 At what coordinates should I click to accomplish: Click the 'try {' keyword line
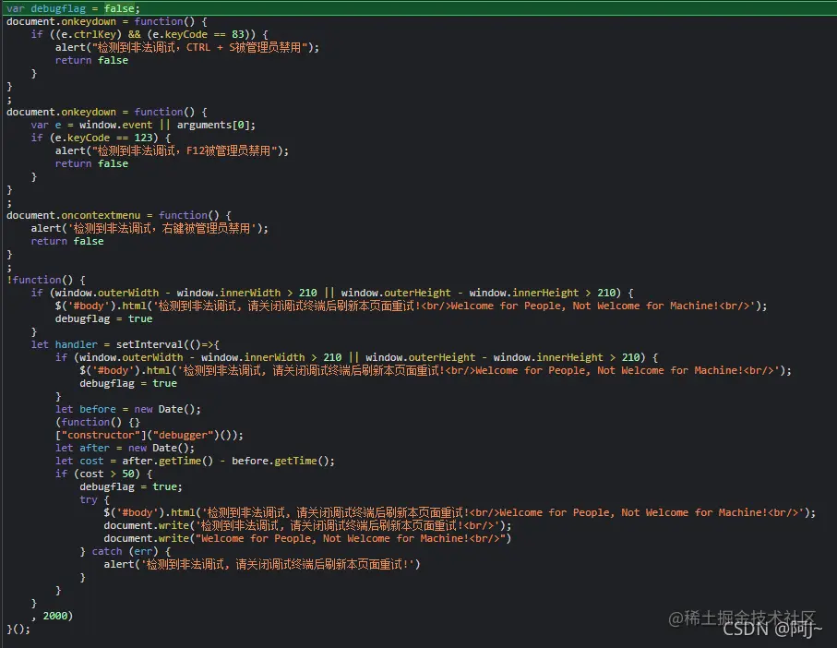pos(94,499)
